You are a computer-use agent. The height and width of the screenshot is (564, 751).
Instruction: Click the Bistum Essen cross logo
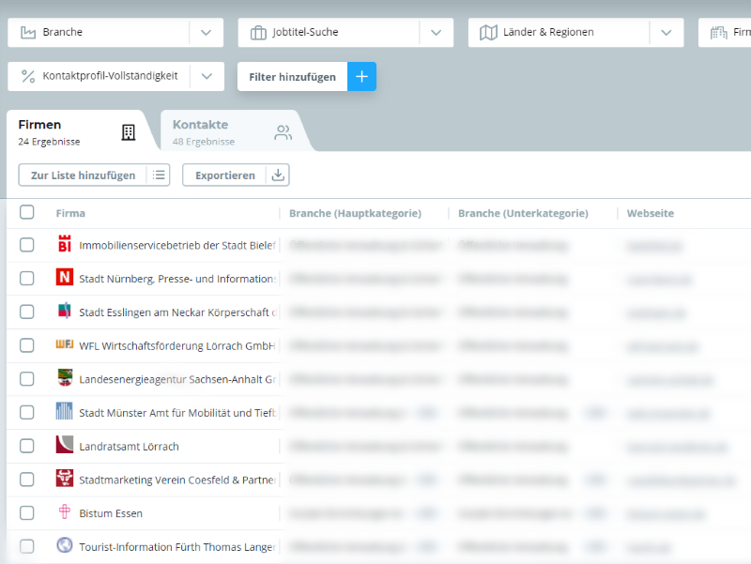(x=64, y=513)
